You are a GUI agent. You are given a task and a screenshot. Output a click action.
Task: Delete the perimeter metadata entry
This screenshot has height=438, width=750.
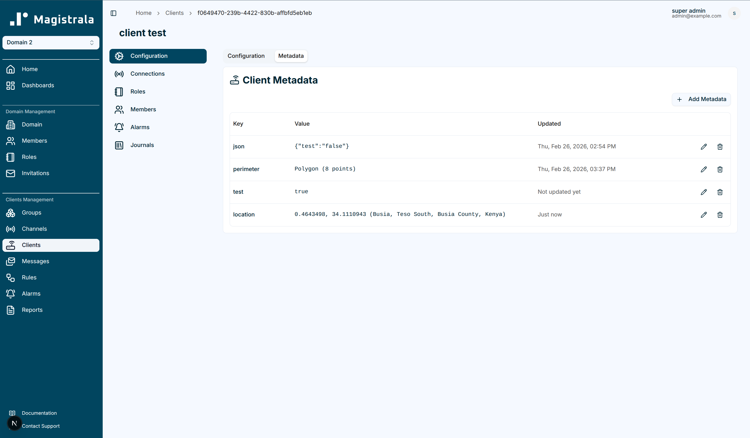click(x=720, y=169)
